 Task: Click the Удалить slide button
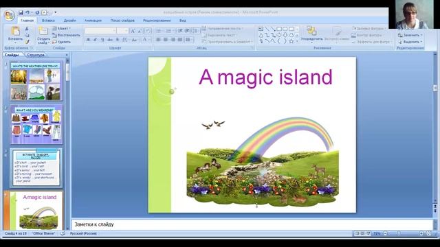coord(62,42)
